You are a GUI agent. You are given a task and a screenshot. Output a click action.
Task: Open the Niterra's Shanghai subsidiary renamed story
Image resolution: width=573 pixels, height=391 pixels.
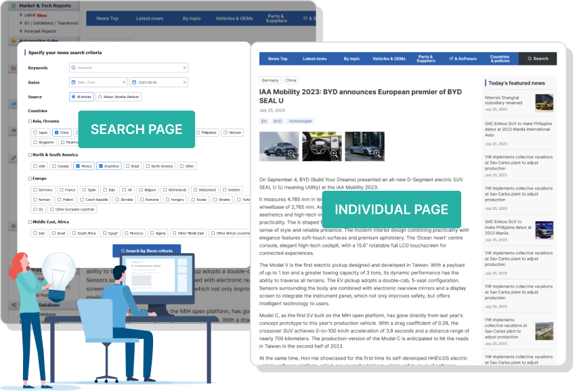tap(503, 100)
